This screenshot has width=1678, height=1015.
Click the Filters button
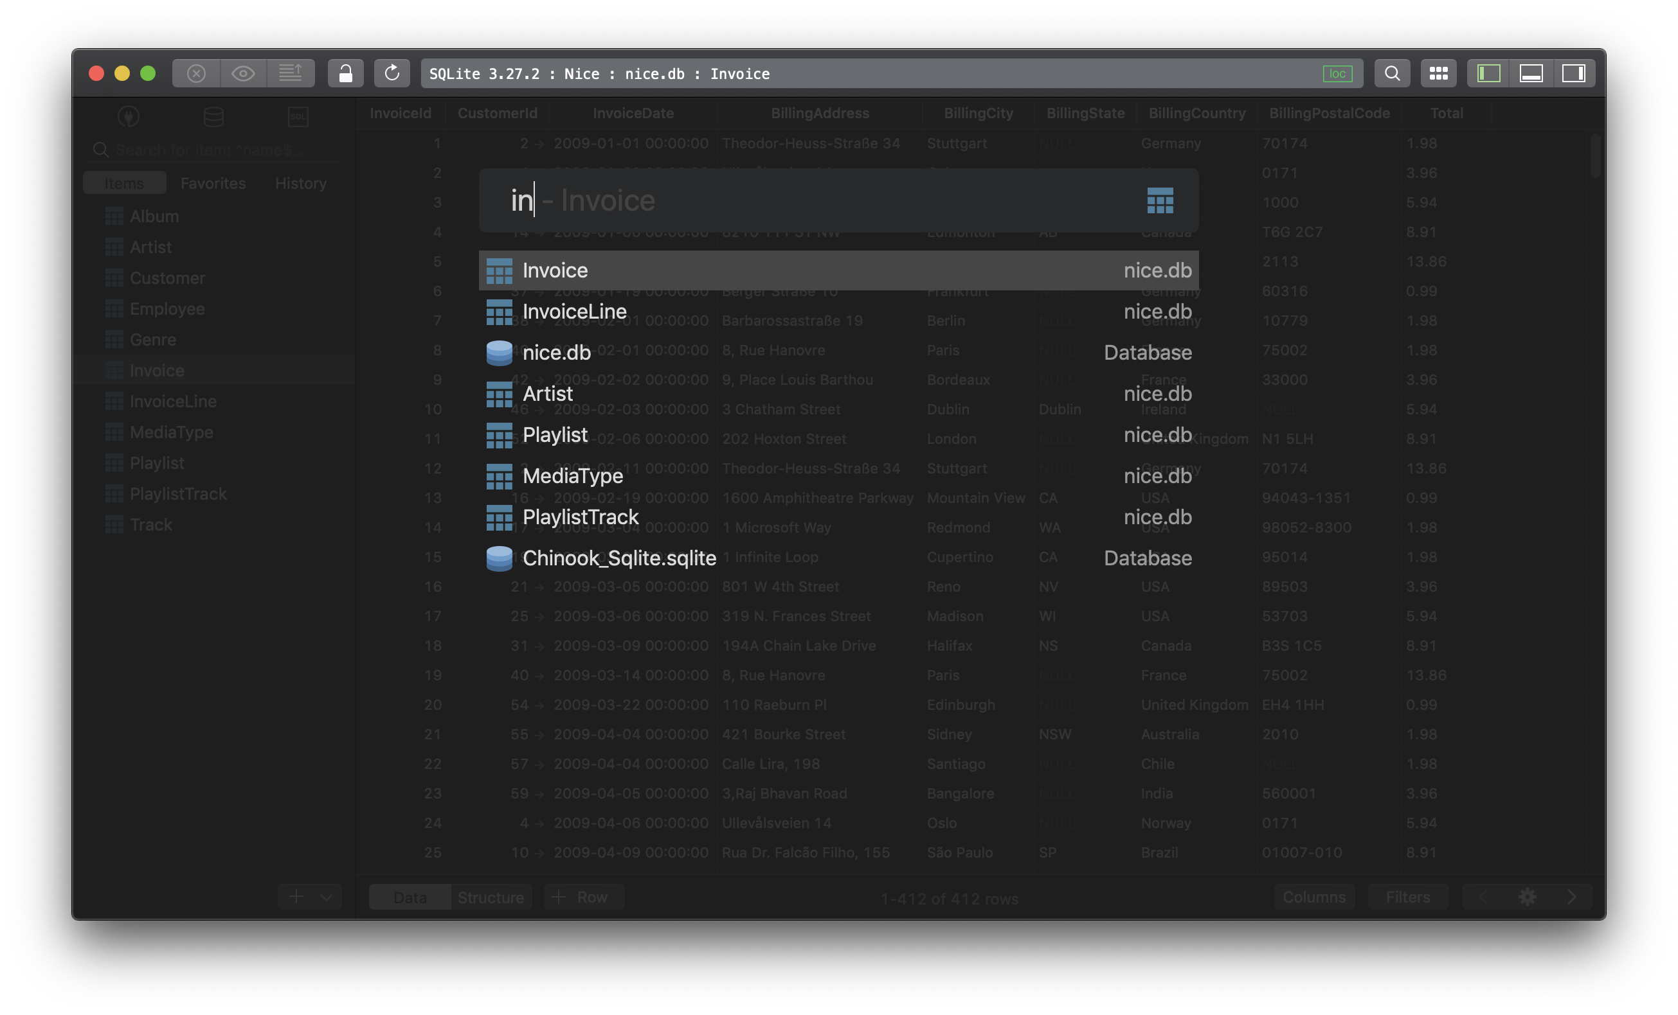tap(1407, 897)
